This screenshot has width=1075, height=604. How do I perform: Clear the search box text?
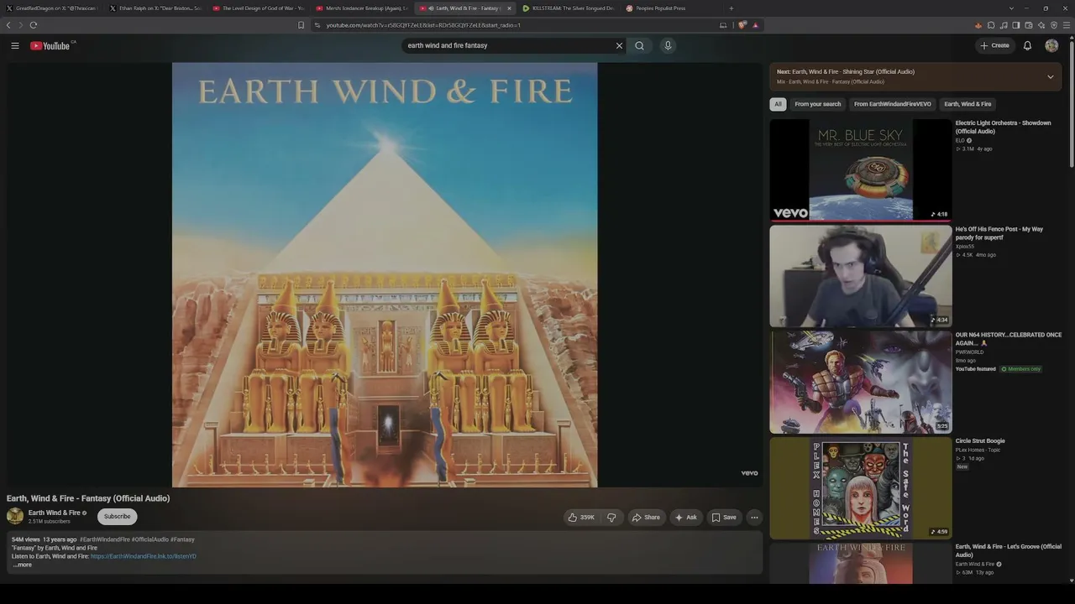click(x=620, y=45)
